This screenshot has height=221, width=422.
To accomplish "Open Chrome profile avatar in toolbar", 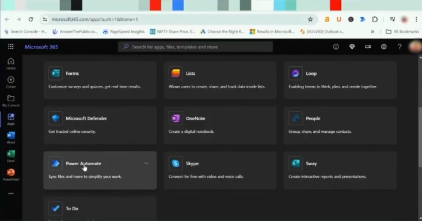I will [404, 20].
